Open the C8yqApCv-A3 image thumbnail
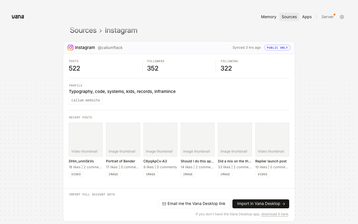Viewport: 358px width, 224px height. coord(160,139)
